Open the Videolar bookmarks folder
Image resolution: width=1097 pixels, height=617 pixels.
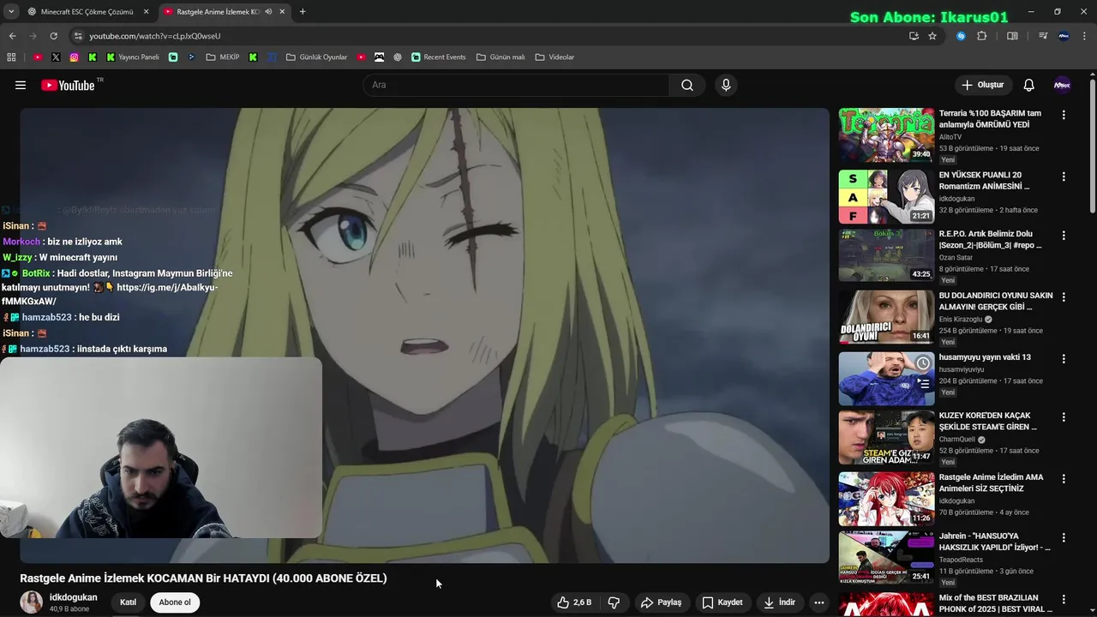[x=554, y=57]
